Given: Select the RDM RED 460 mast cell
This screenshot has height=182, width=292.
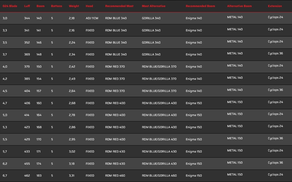Looking at the screenshot, I should point(115,176).
